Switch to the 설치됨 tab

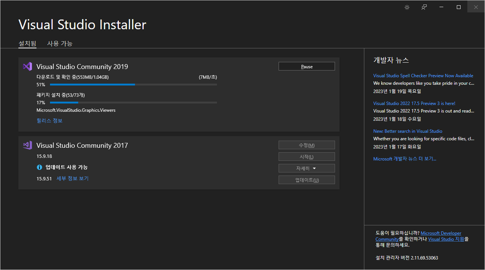click(27, 43)
